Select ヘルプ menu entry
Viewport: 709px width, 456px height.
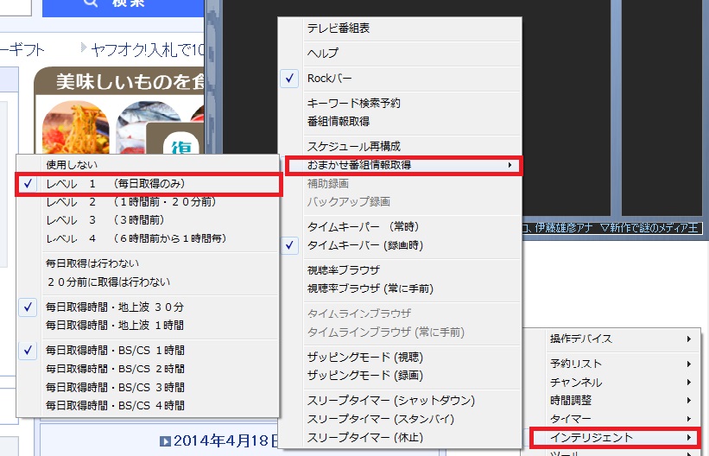click(x=323, y=54)
